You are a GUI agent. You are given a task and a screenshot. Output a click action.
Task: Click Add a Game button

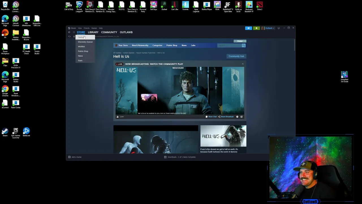[75, 157]
